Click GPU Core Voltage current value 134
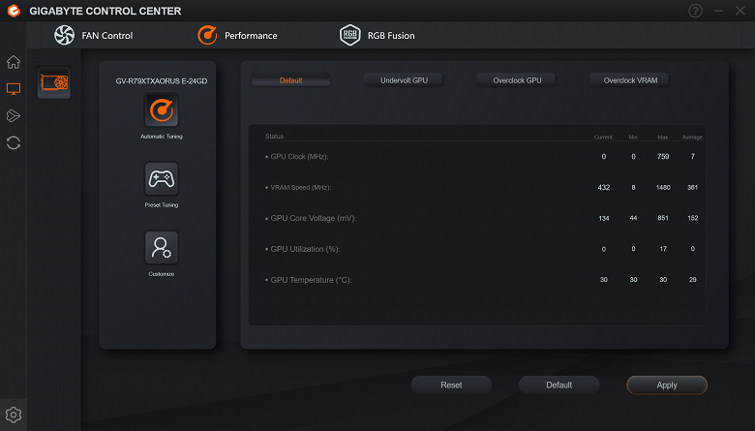Viewport: 755px width, 431px height. pos(604,218)
